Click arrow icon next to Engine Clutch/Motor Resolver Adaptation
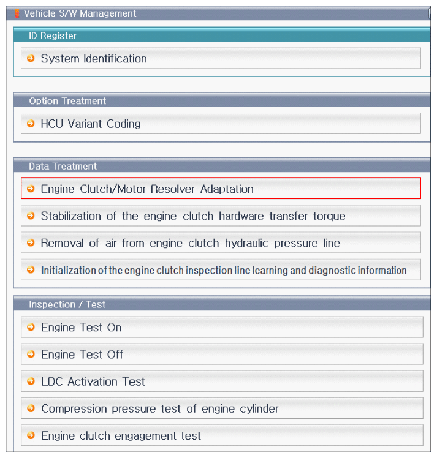 pos(31,189)
